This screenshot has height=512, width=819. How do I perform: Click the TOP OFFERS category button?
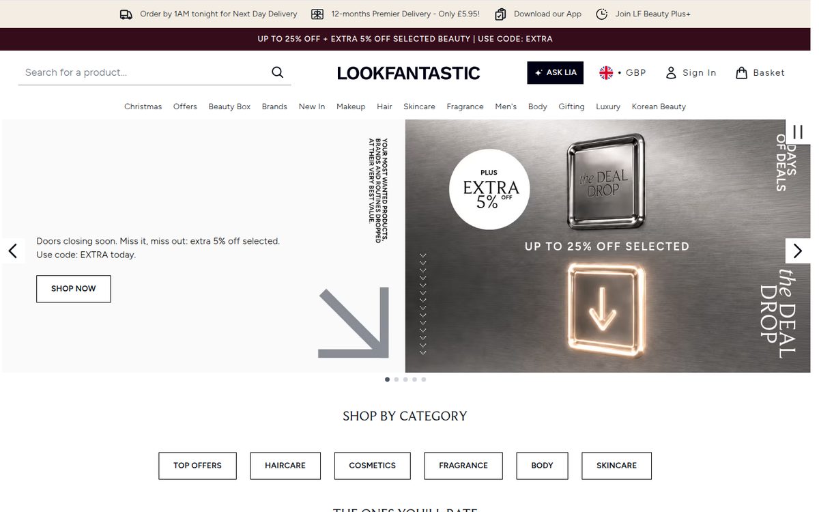click(x=197, y=466)
